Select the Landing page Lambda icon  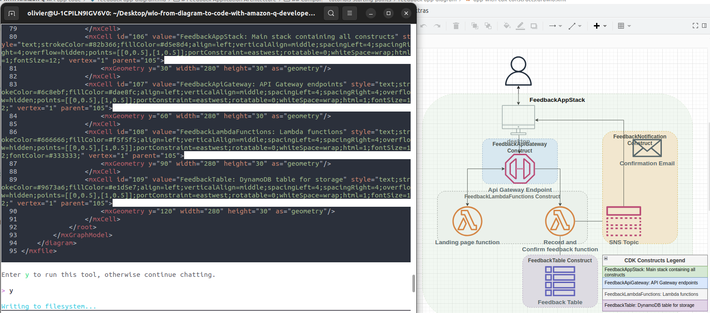[467, 221]
